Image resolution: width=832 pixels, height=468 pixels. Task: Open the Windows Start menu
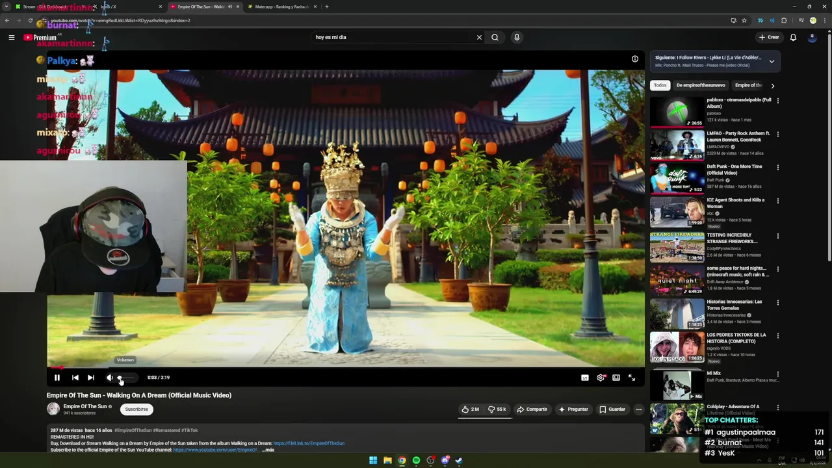[373, 460]
